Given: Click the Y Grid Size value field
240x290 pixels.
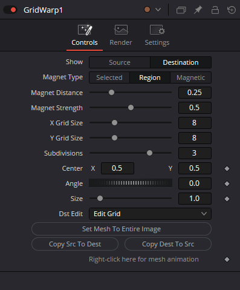Looking at the screenshot, I should pyautogui.click(x=195, y=138).
